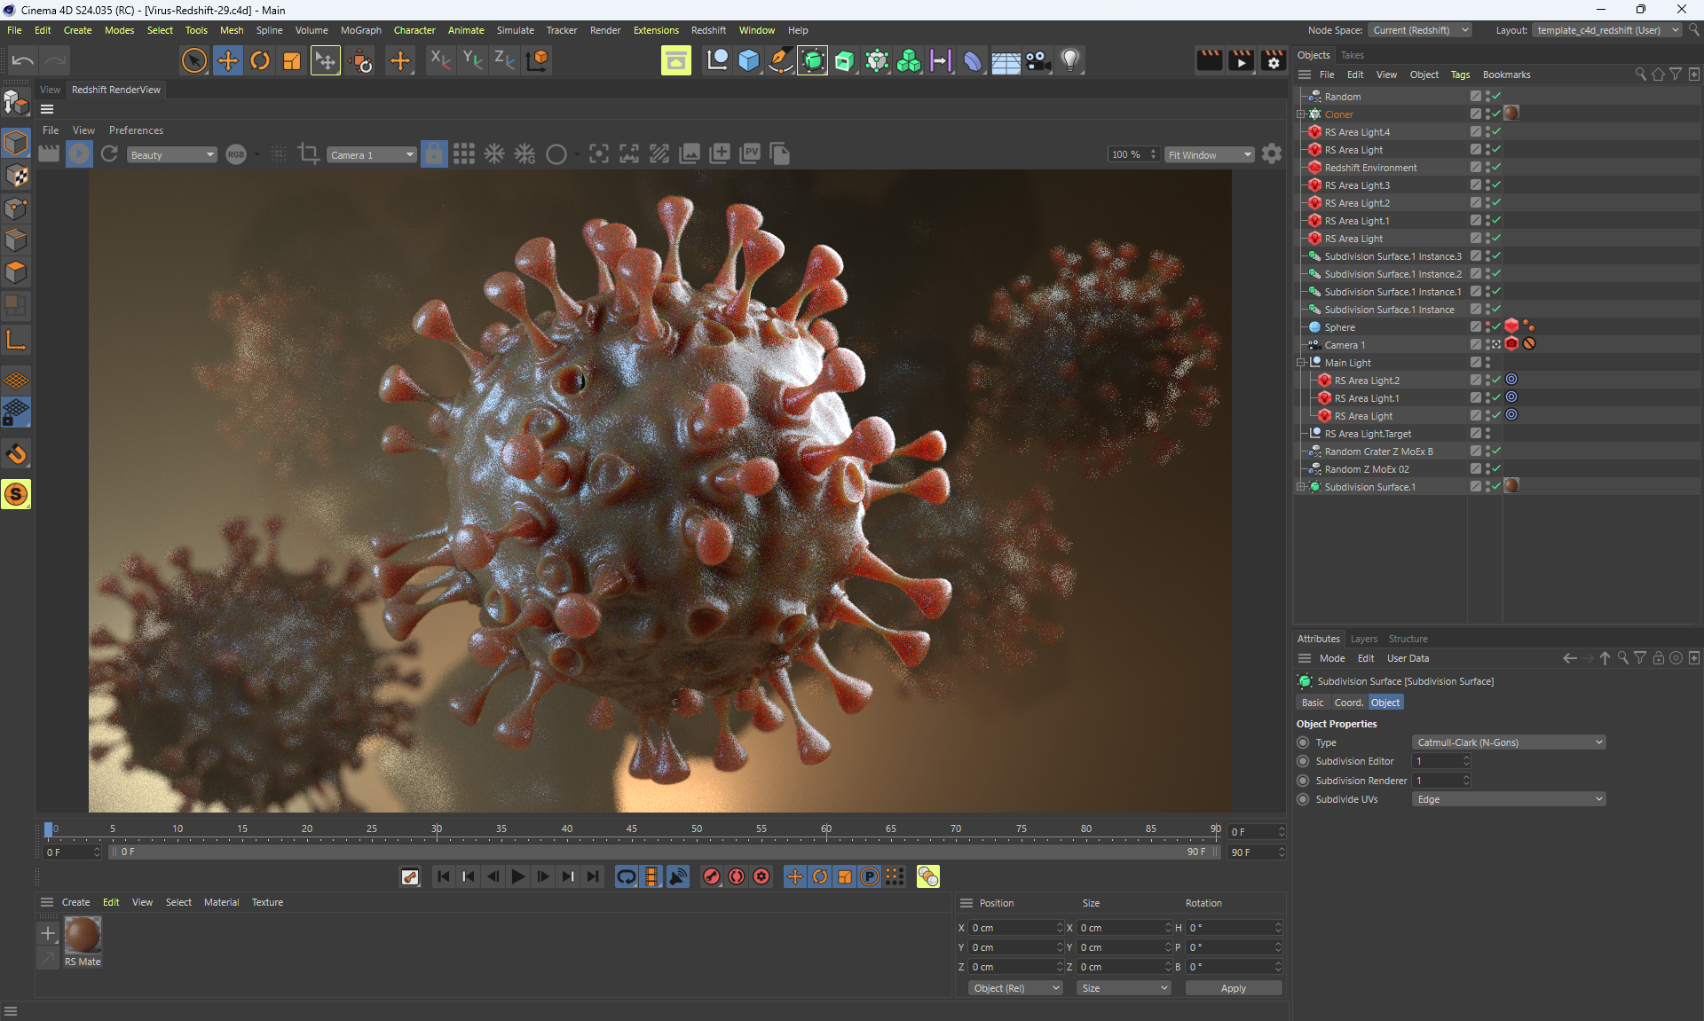Click the Undo arrow icon
This screenshot has height=1021, width=1704.
pyautogui.click(x=23, y=60)
